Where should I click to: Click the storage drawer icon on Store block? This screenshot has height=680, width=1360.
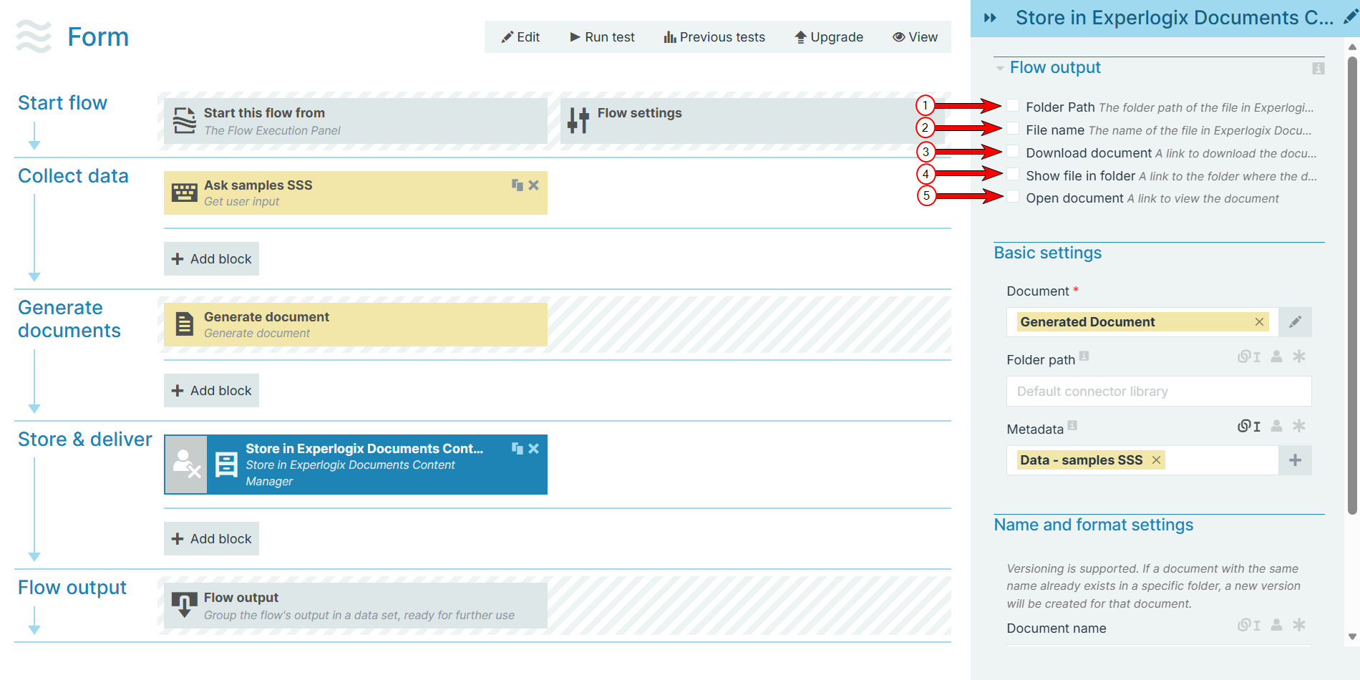click(226, 465)
